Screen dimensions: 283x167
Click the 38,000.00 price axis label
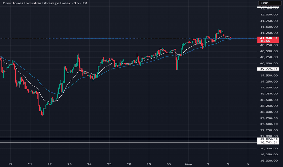pyautogui.click(x=269, y=112)
